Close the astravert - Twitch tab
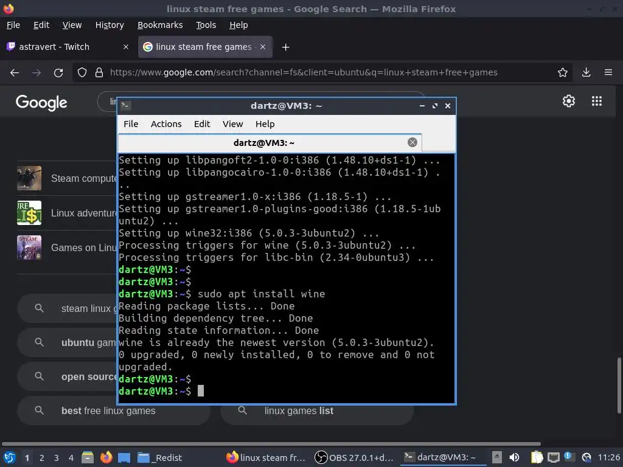 click(x=126, y=47)
